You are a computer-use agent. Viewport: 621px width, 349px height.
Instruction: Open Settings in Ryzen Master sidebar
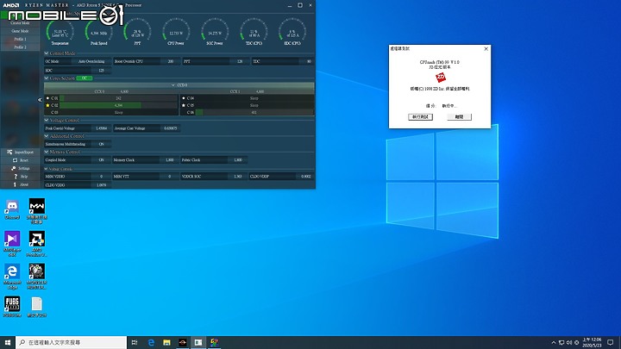tap(20, 168)
